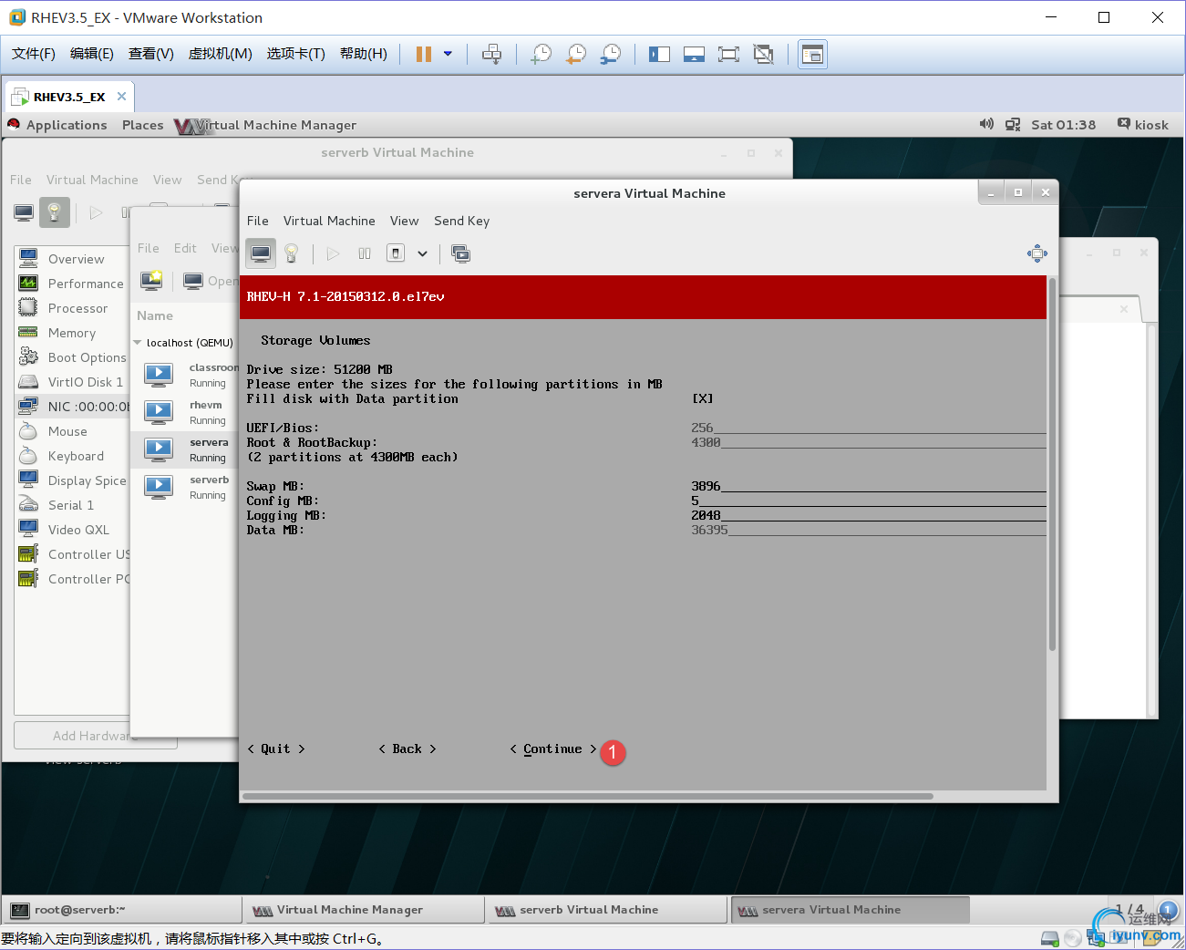The image size is (1186, 950).
Task: Click servera window vertical scrollbar
Action: (x=1052, y=465)
